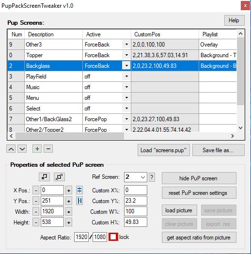Increase Width value with plus button

[69, 212]
